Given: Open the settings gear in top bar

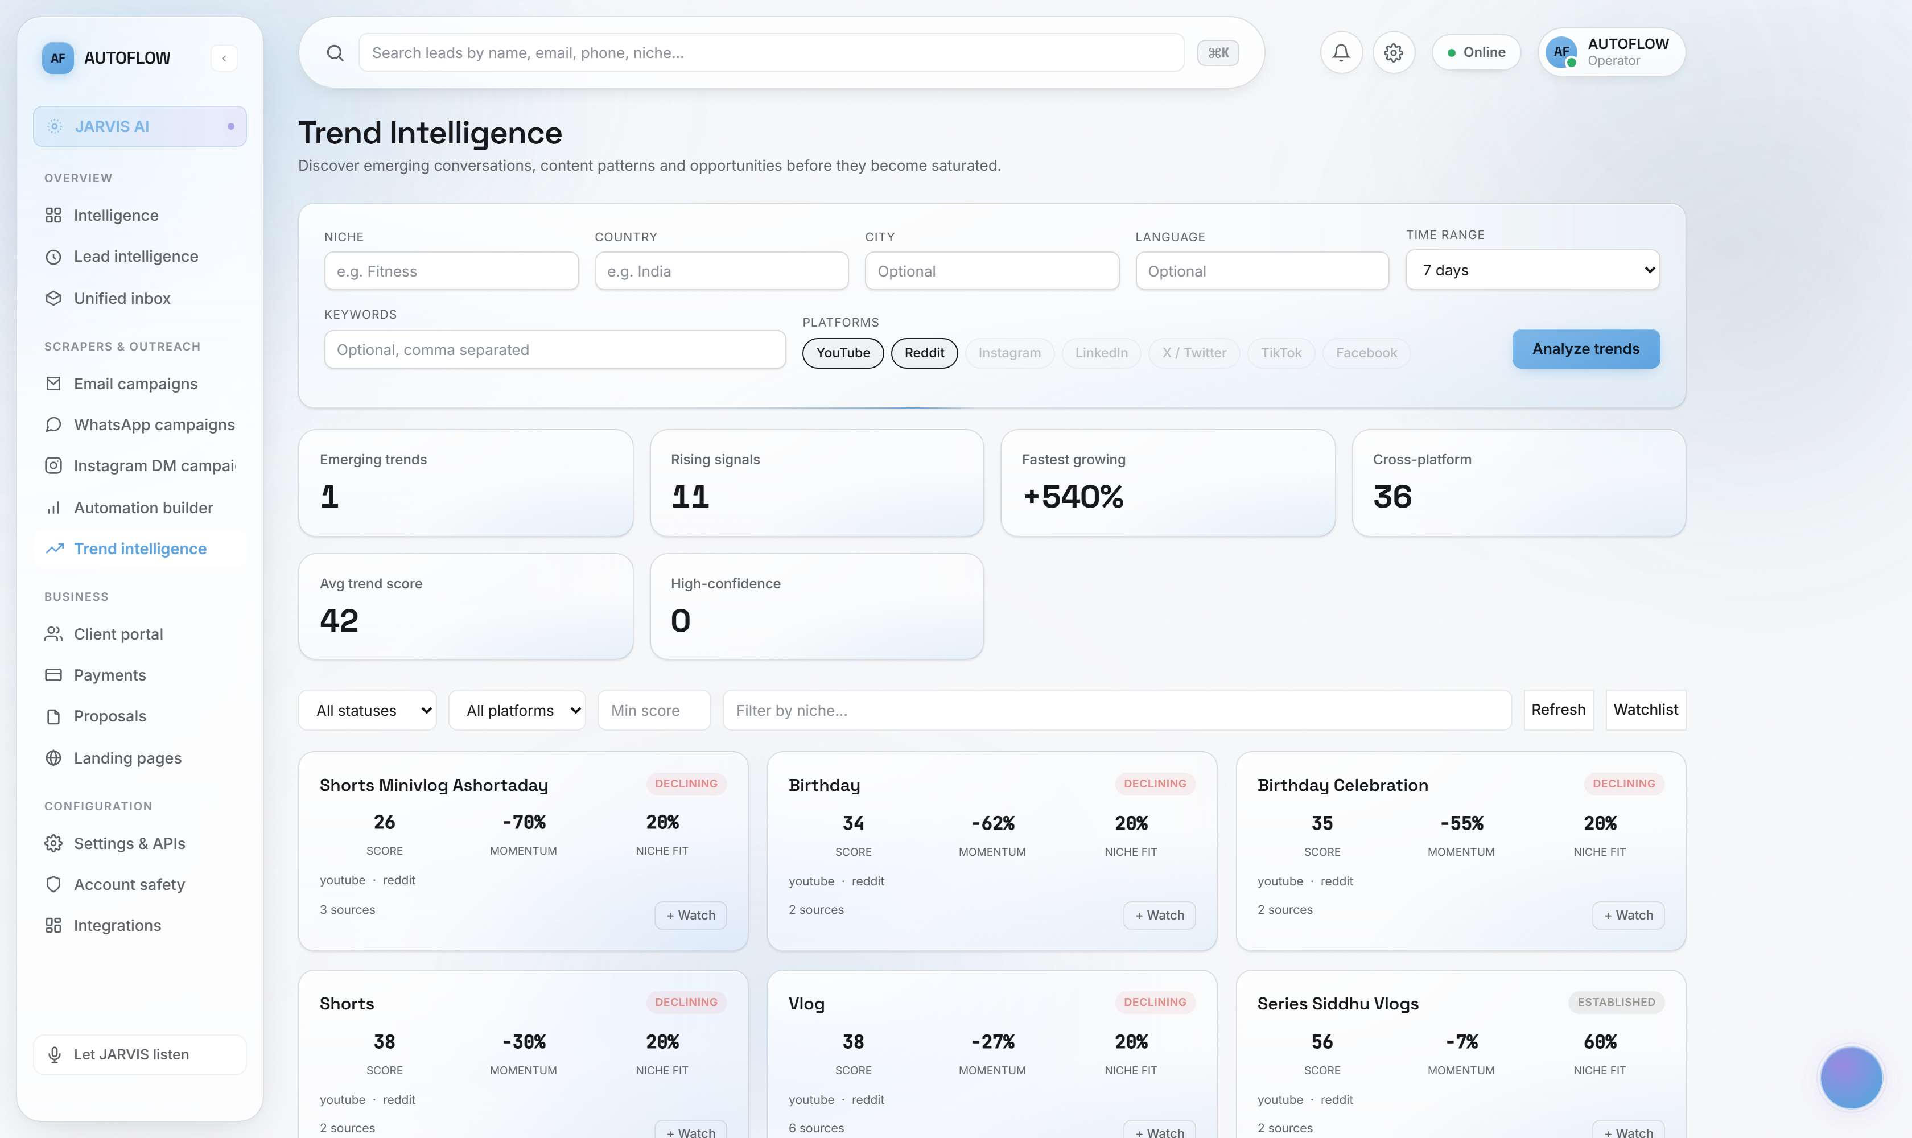Looking at the screenshot, I should [x=1393, y=52].
